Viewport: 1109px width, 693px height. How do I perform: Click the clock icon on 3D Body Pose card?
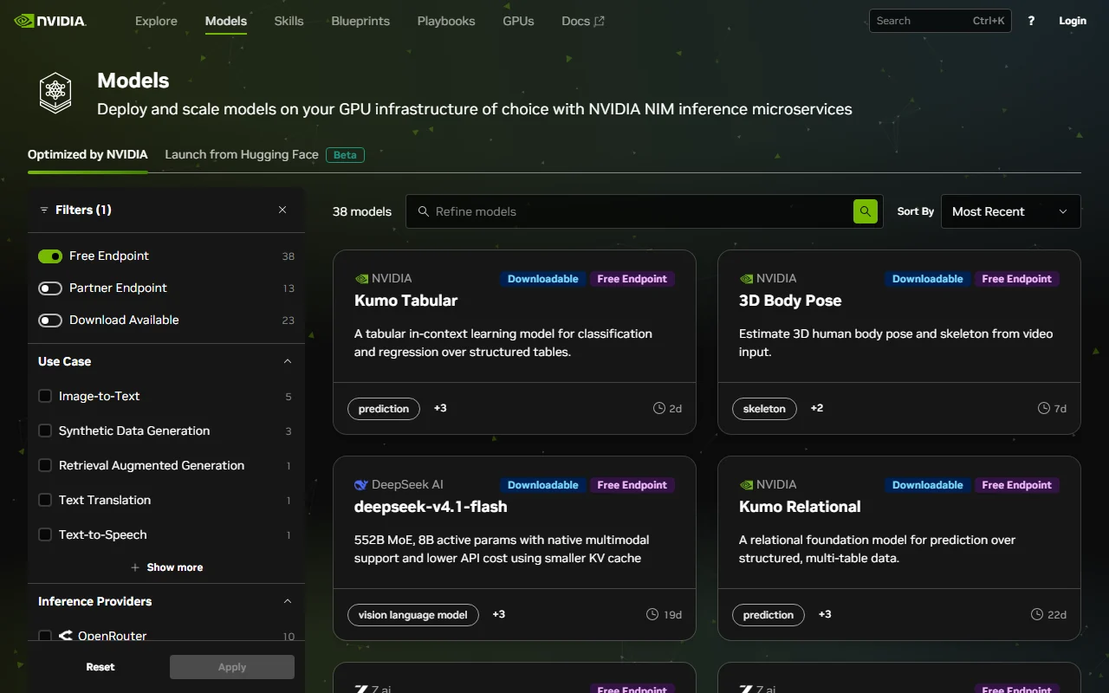1044,408
